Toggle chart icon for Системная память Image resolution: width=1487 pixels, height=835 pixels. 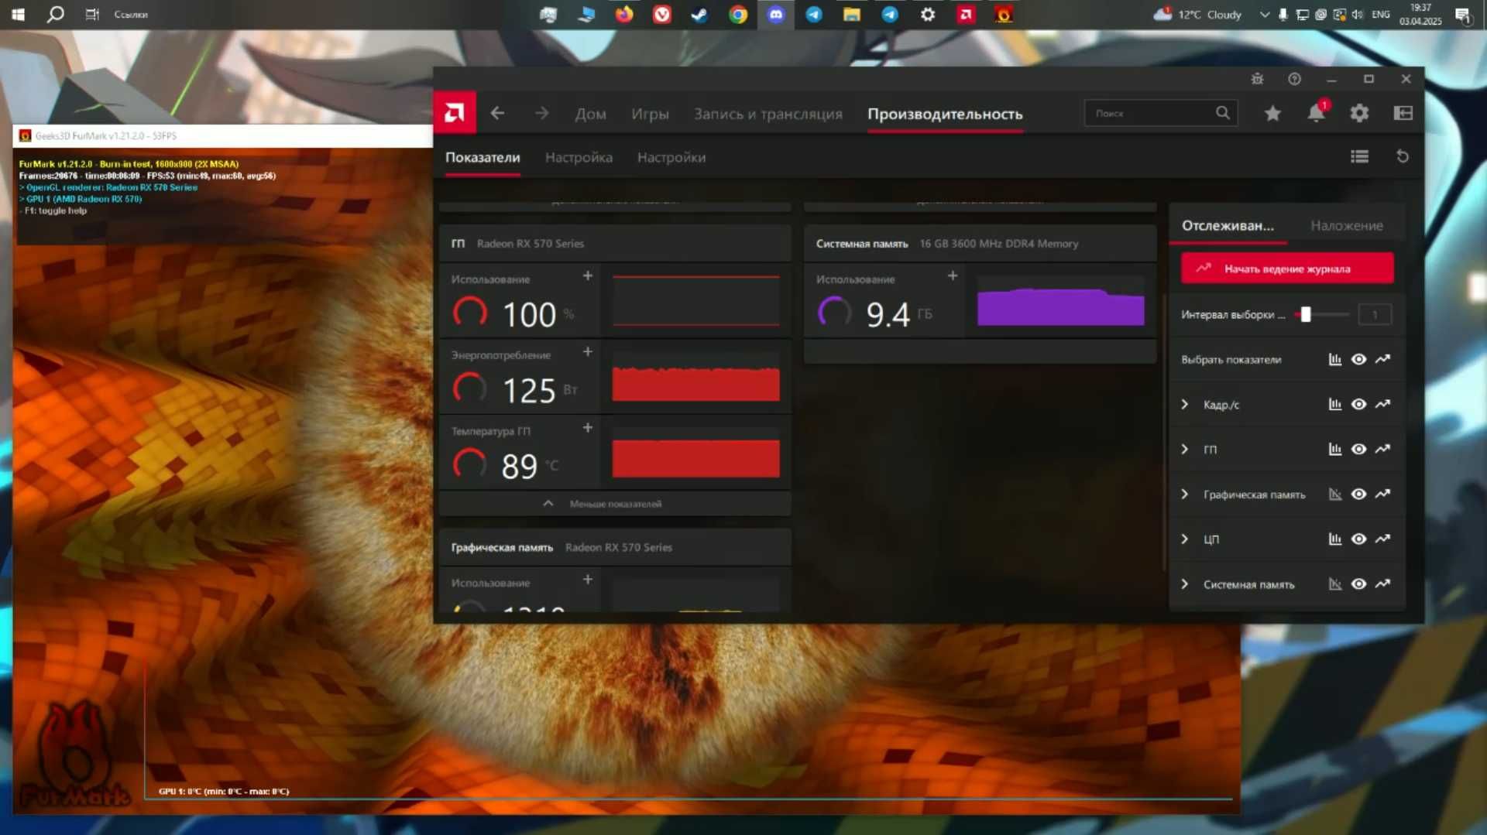coord(1335,583)
